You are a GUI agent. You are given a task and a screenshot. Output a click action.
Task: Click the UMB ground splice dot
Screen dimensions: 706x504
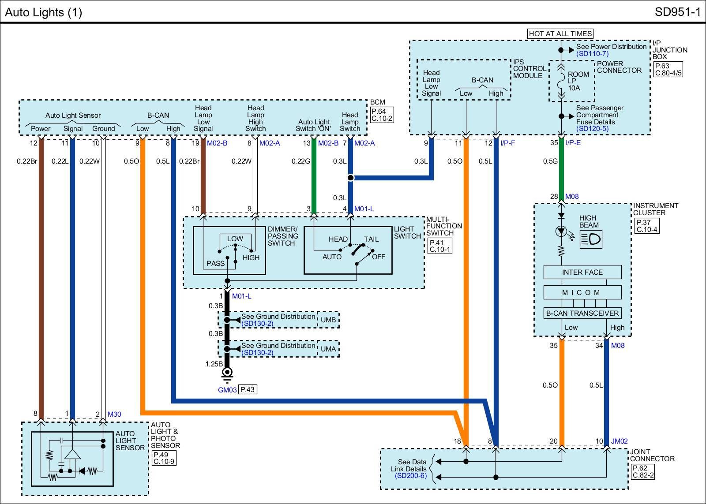point(227,320)
